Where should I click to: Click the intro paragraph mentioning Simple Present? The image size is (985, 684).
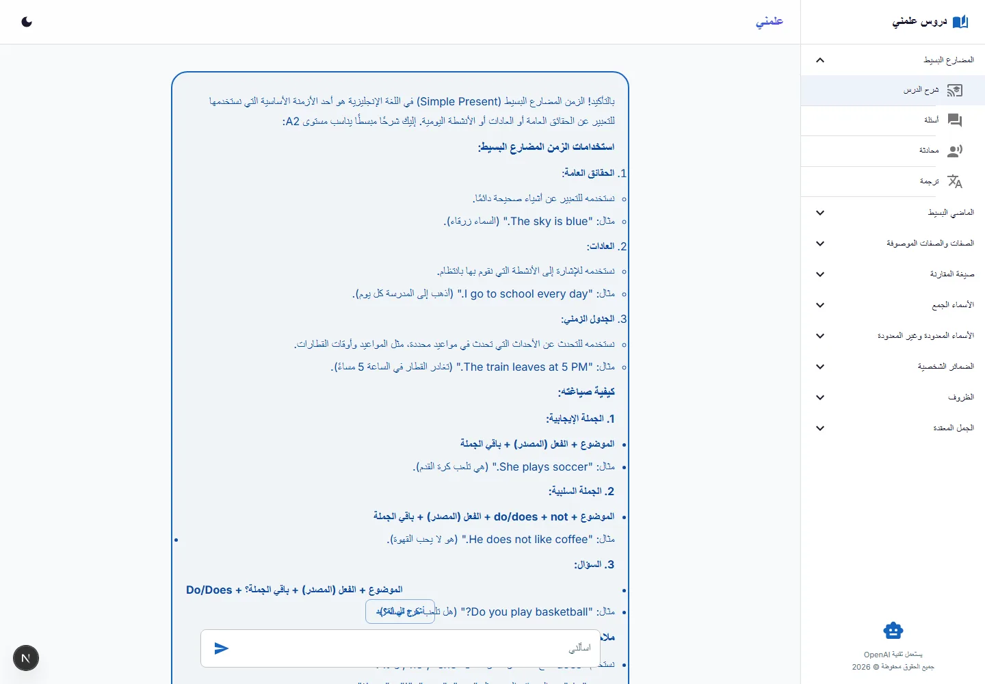(x=412, y=111)
